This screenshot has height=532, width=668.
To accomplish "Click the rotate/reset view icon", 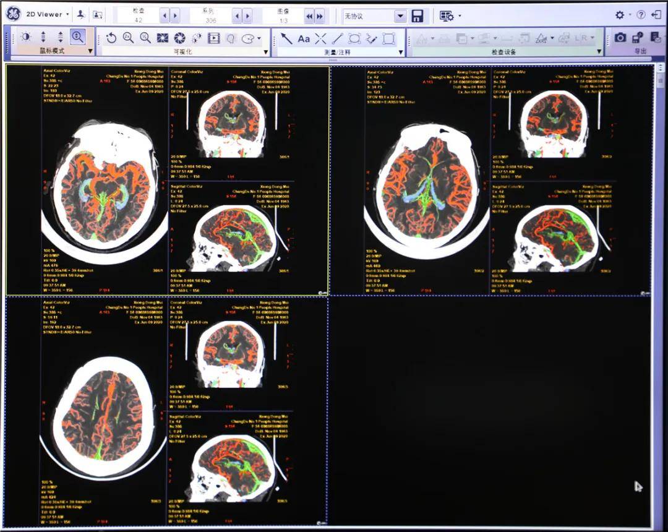I will pos(111,38).
